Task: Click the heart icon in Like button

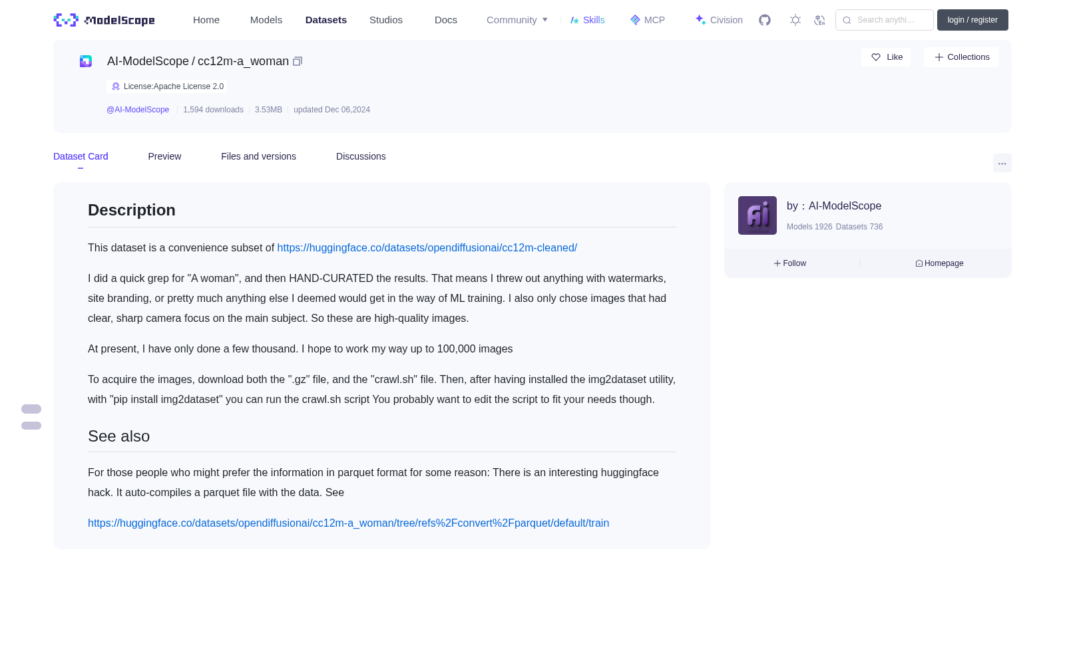Action: coord(876,57)
